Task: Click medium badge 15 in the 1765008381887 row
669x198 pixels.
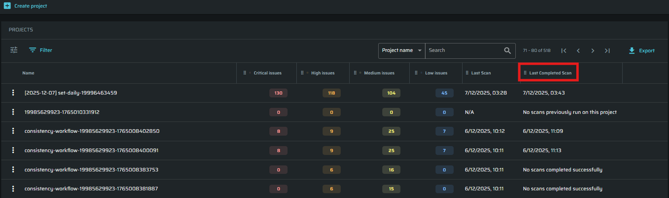Action: (x=391, y=189)
